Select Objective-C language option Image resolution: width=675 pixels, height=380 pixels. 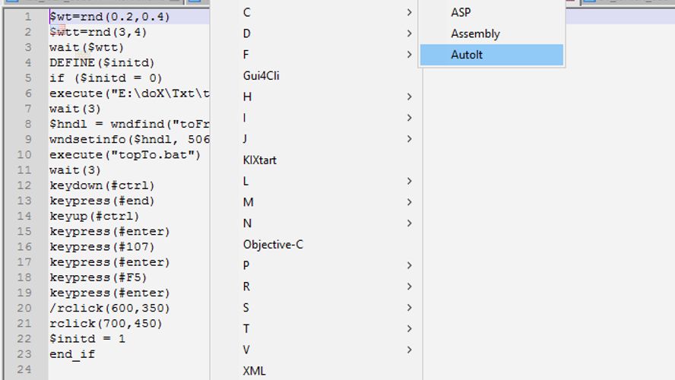pyautogui.click(x=272, y=244)
